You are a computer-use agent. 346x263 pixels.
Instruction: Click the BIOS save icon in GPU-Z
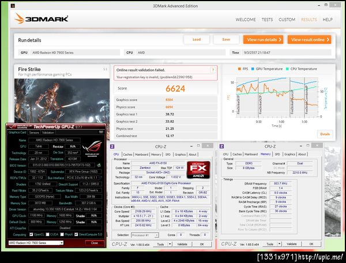(x=99, y=165)
